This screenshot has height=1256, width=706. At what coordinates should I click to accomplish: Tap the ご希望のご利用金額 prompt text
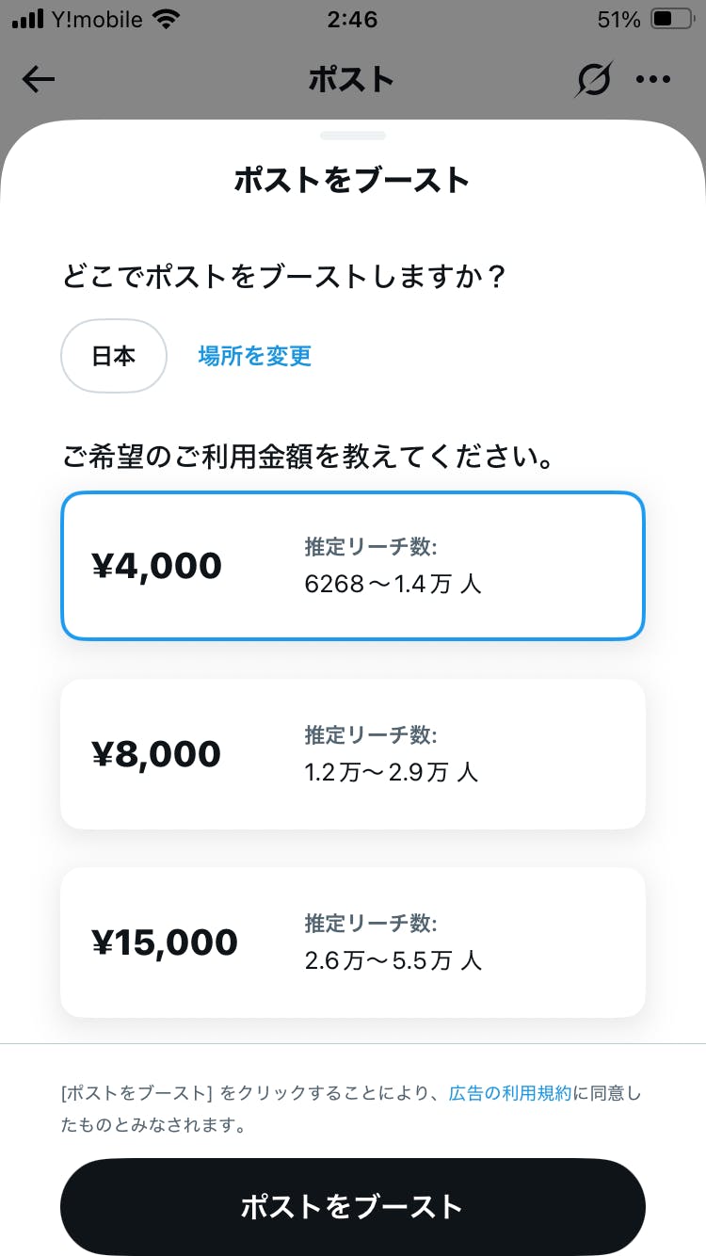(x=307, y=459)
